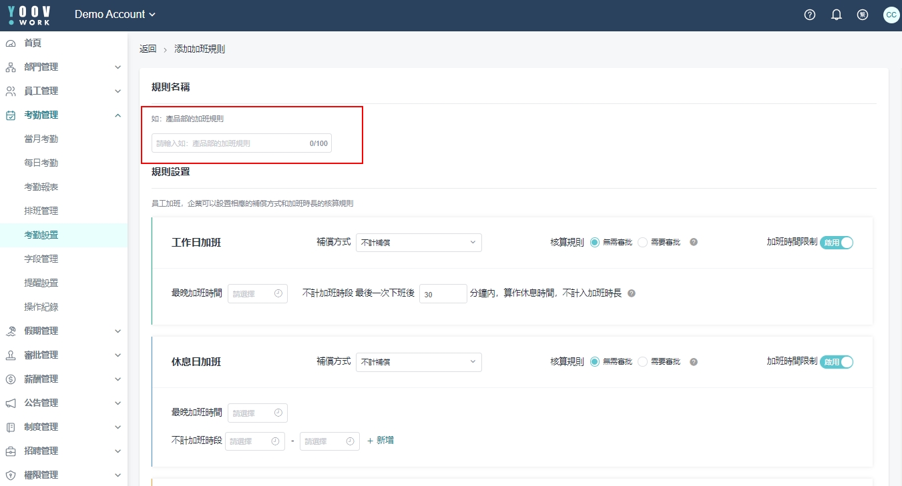Screen dimensions: 902x486
Task: Click the language switch icon in header
Action: pyautogui.click(x=863, y=15)
